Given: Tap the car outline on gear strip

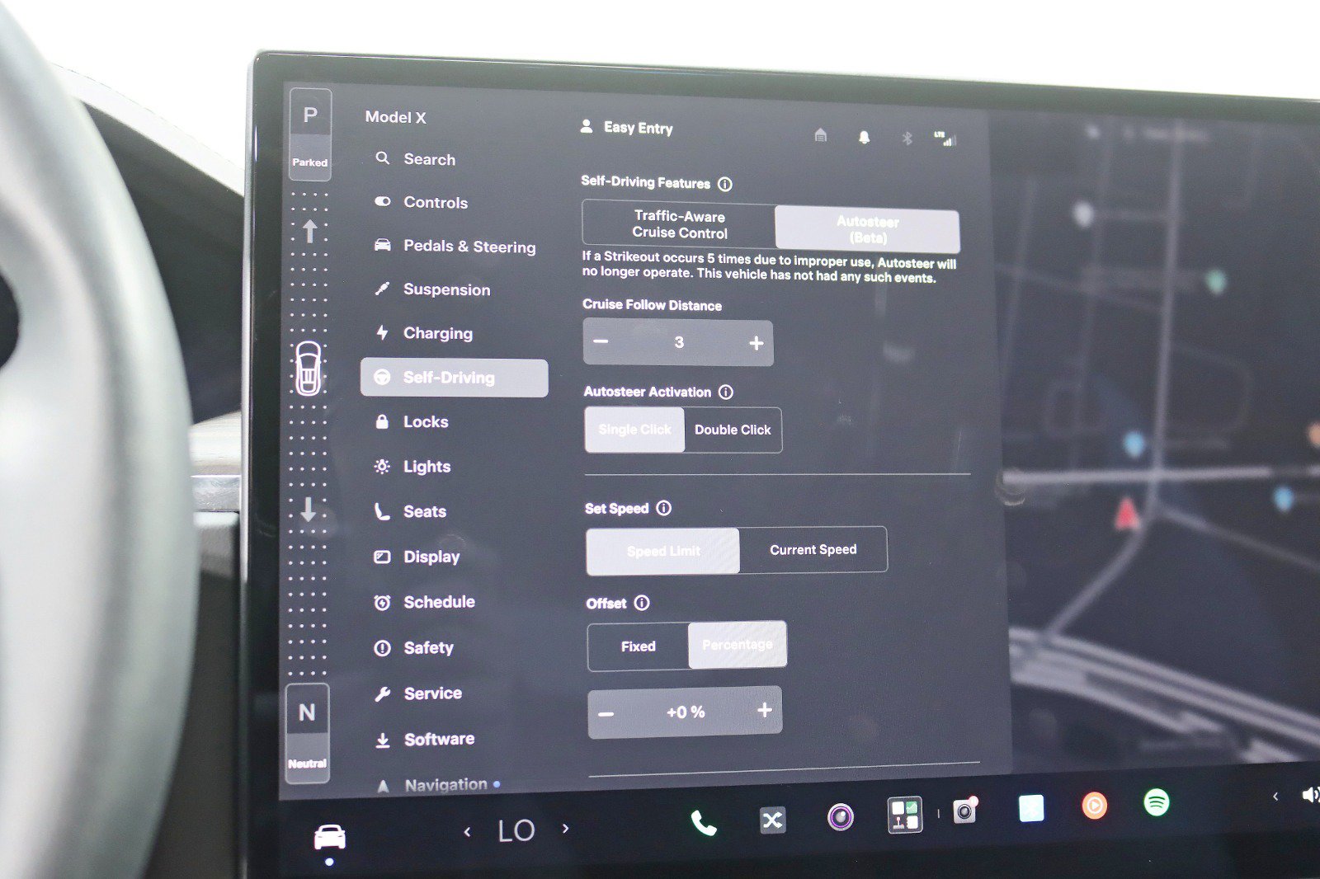Looking at the screenshot, I should click(309, 369).
